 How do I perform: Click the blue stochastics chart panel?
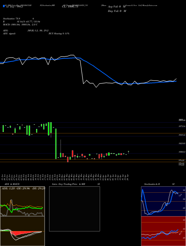[x=163, y=201]
